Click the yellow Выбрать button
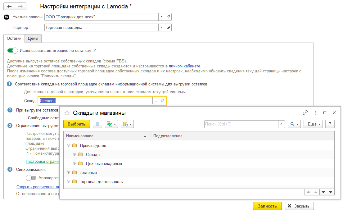The width and height of the screenshot is (352, 224). click(x=77, y=124)
